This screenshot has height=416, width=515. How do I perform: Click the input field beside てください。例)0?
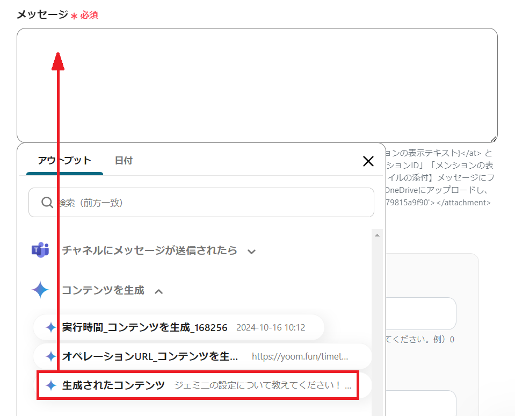pyautogui.click(x=420, y=313)
